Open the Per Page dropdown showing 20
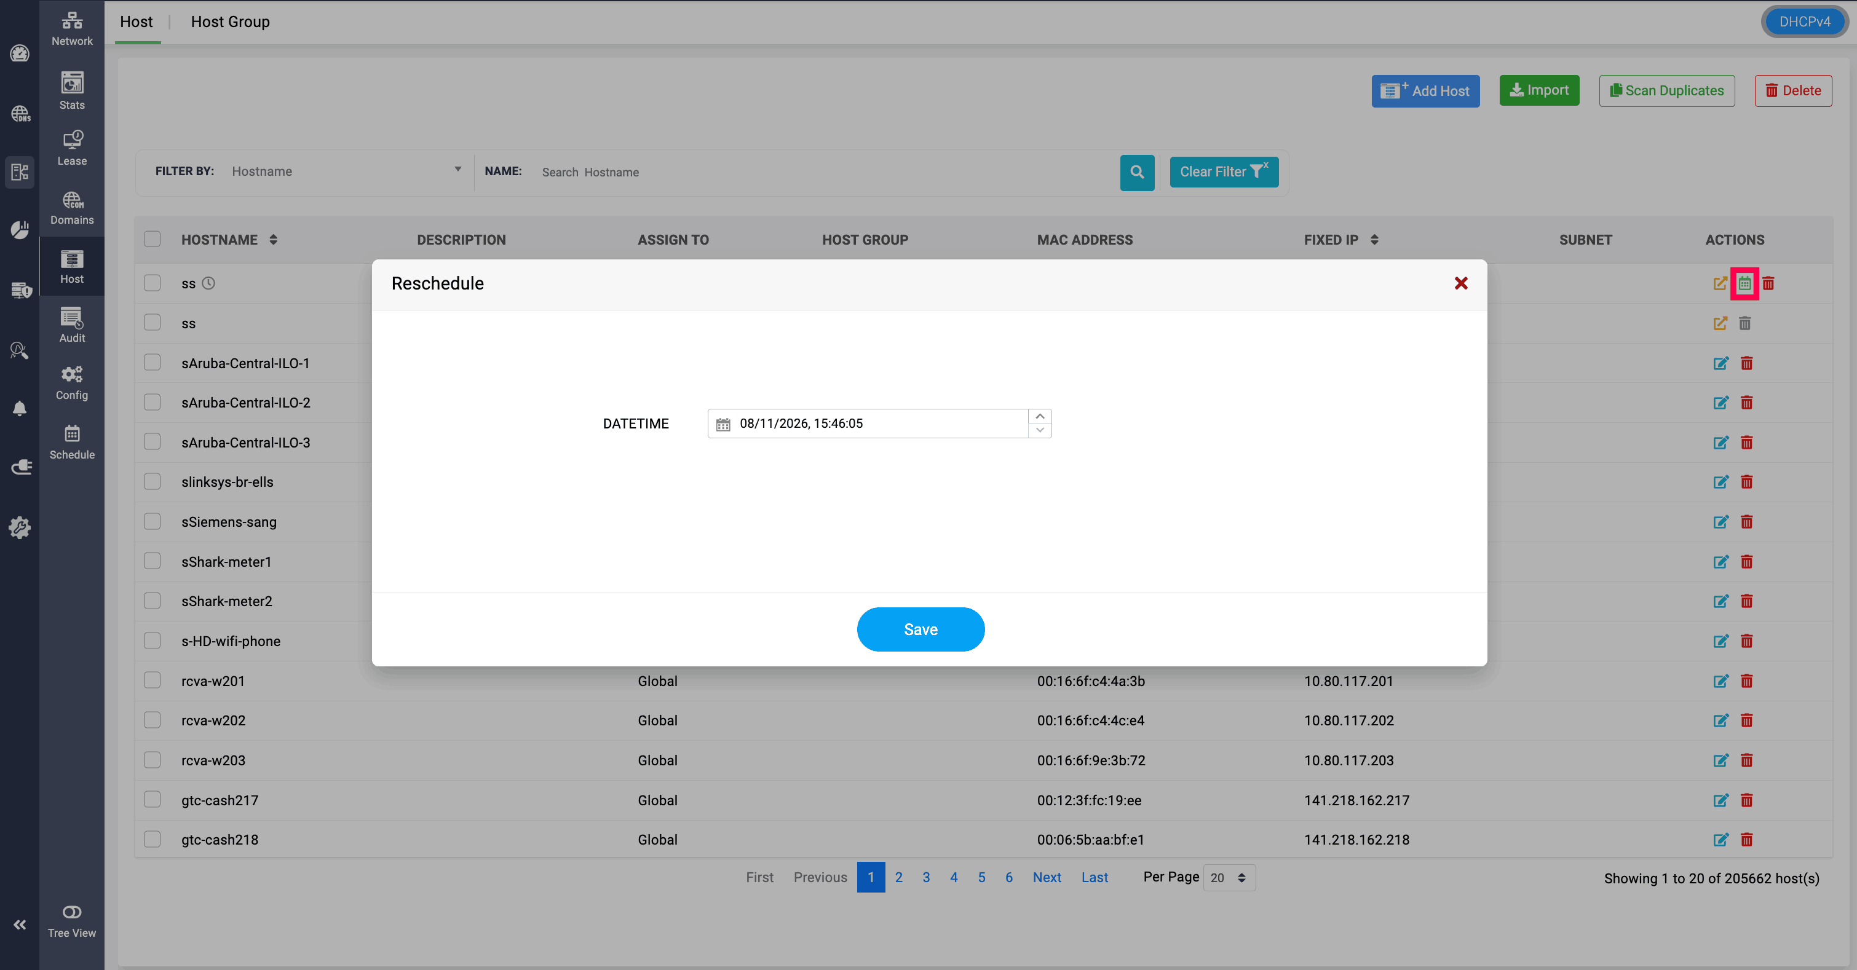1857x970 pixels. (1229, 878)
